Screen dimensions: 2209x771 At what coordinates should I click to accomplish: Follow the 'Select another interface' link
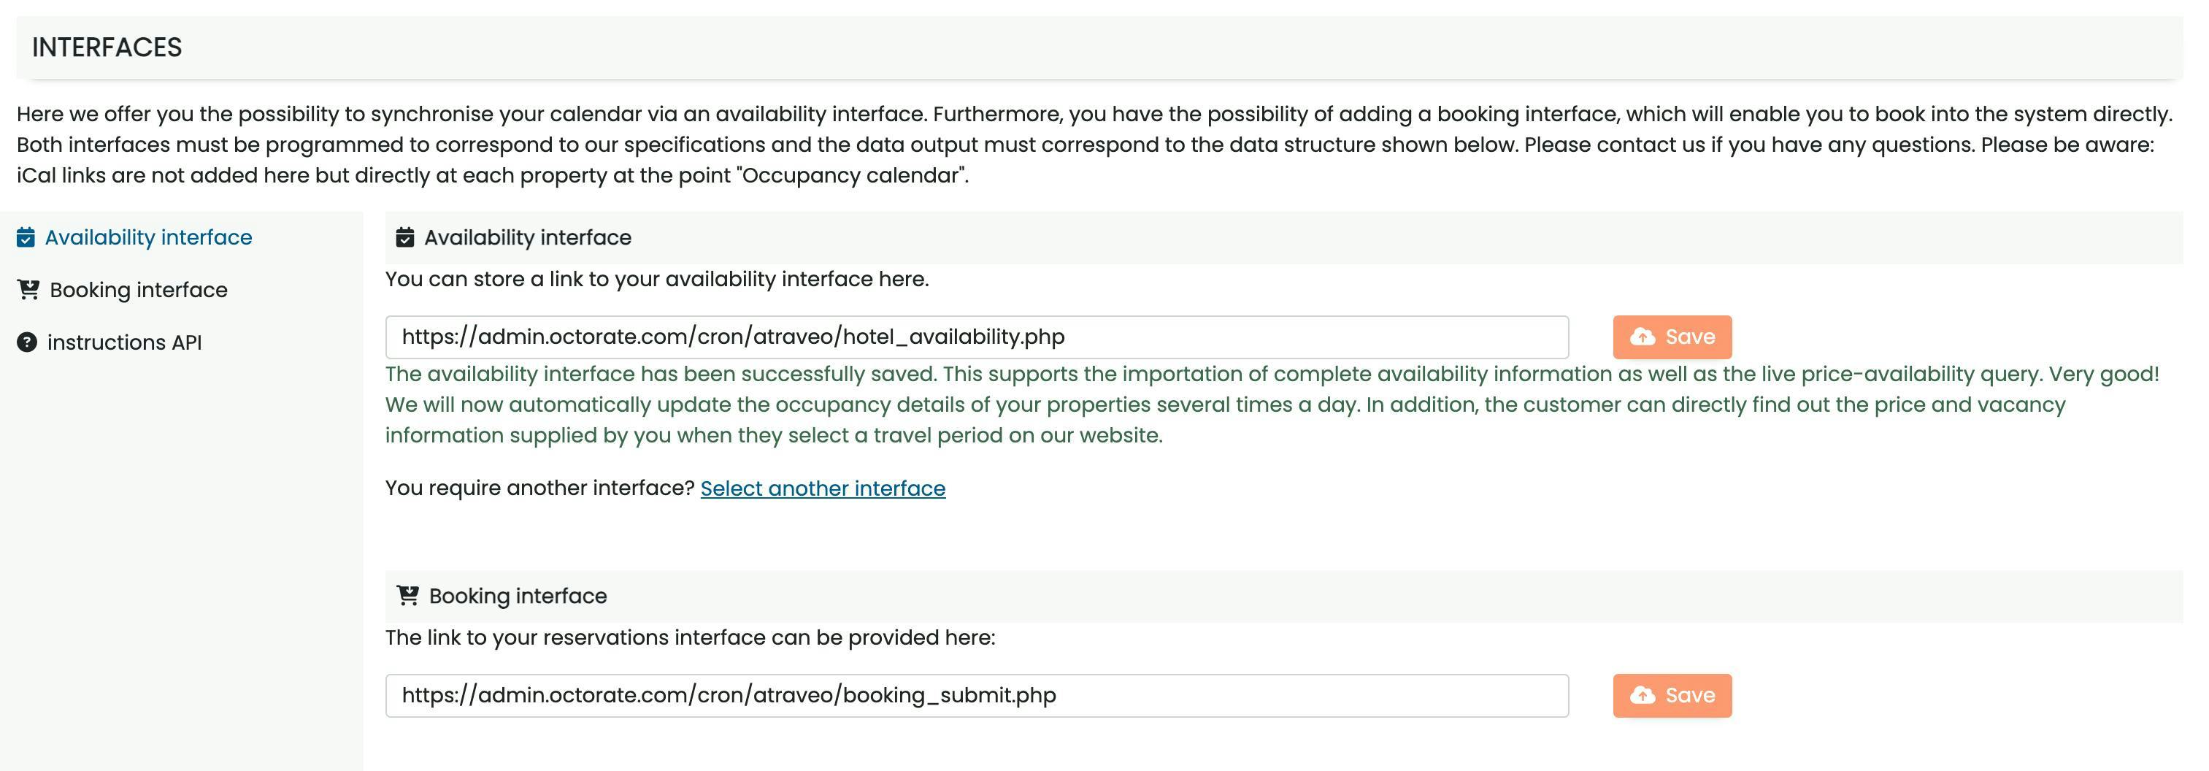(823, 488)
